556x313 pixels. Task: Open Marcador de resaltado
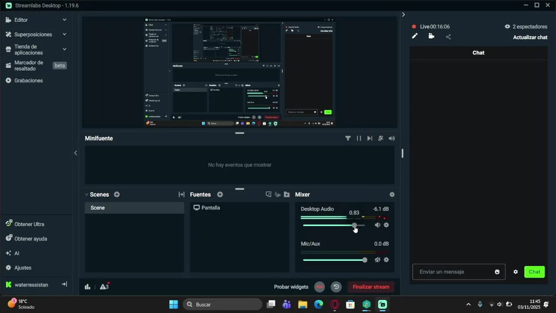29,66
